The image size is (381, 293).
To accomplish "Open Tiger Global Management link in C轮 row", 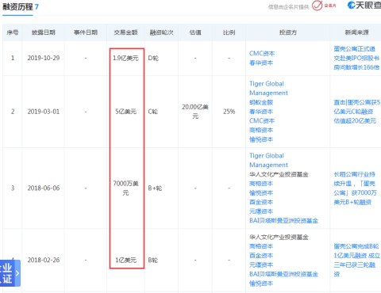I will tap(268, 88).
